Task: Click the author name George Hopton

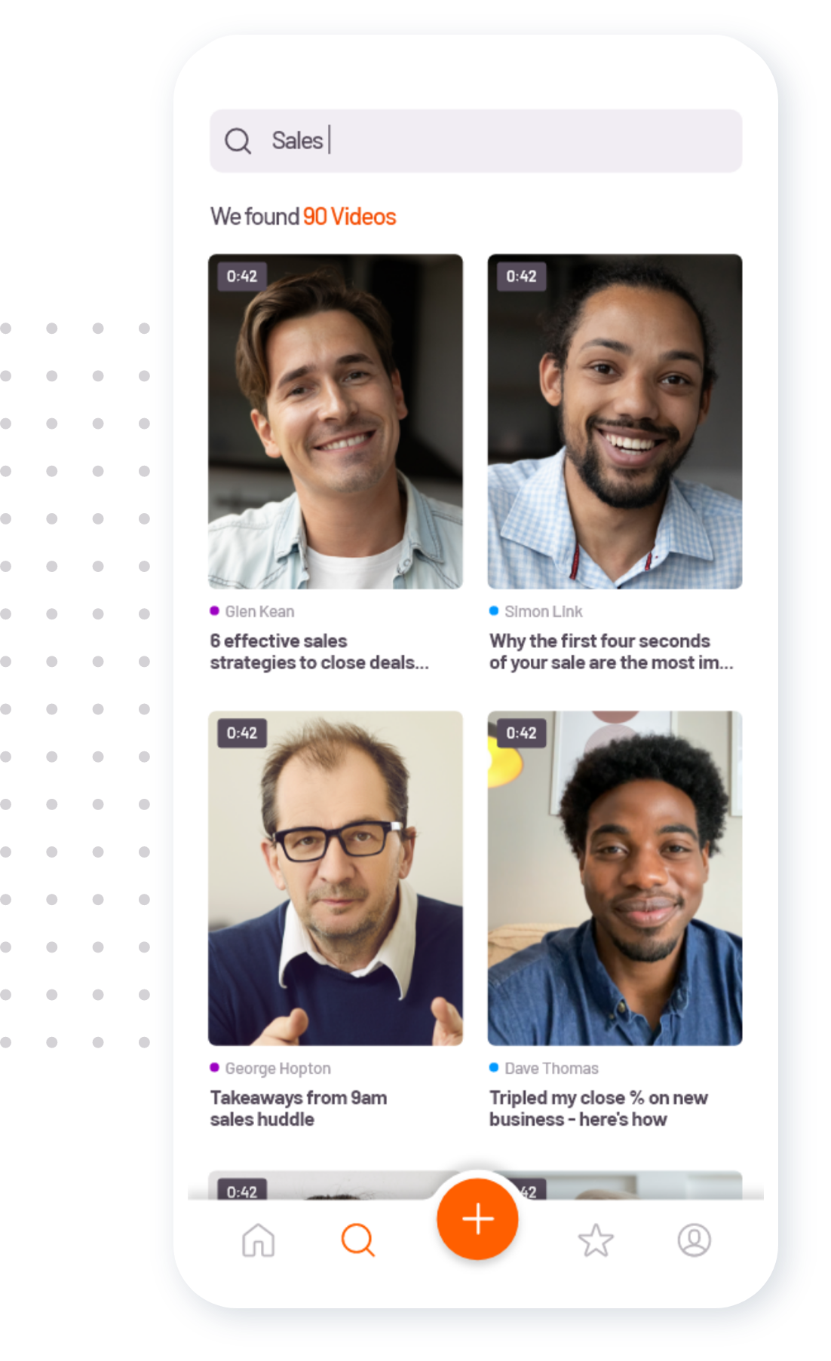Action: pos(278,1068)
